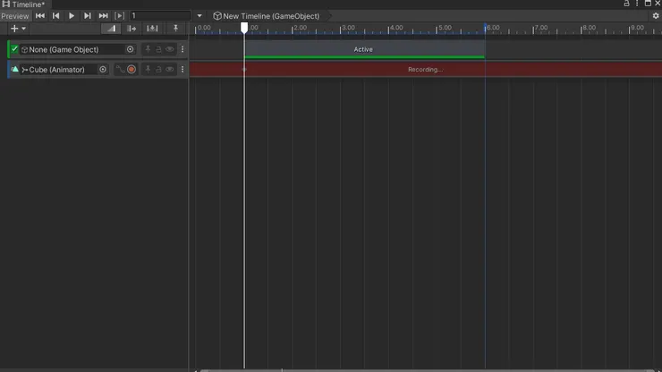Toggle markers pin on Cube Animator track
Image resolution: width=662 pixels, height=372 pixels.
pos(148,69)
